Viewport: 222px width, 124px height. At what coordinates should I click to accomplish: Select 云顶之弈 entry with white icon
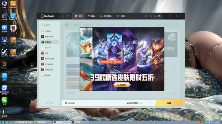click(x=49, y=48)
